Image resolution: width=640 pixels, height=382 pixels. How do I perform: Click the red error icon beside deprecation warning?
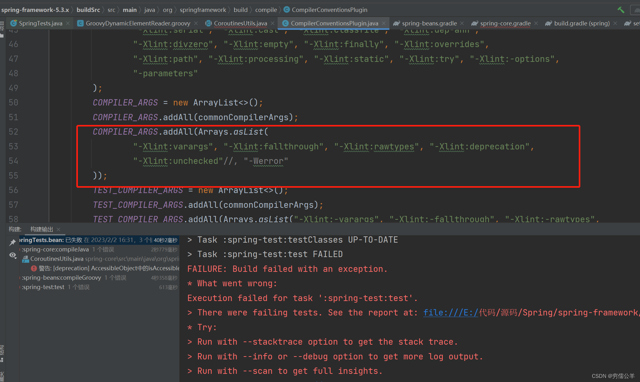tap(34, 268)
